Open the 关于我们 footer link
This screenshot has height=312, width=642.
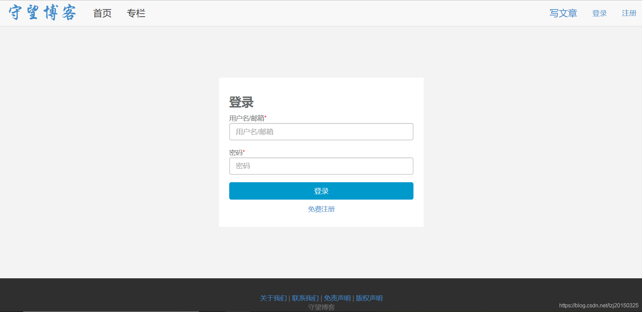[273, 298]
